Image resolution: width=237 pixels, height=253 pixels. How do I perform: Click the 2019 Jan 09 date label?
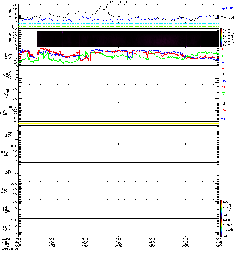10,249
